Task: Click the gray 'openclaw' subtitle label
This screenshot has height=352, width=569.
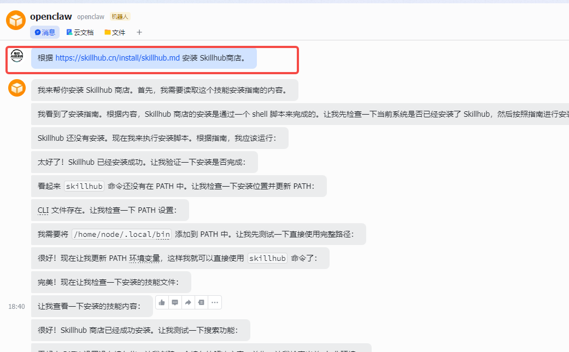Action: (x=91, y=17)
